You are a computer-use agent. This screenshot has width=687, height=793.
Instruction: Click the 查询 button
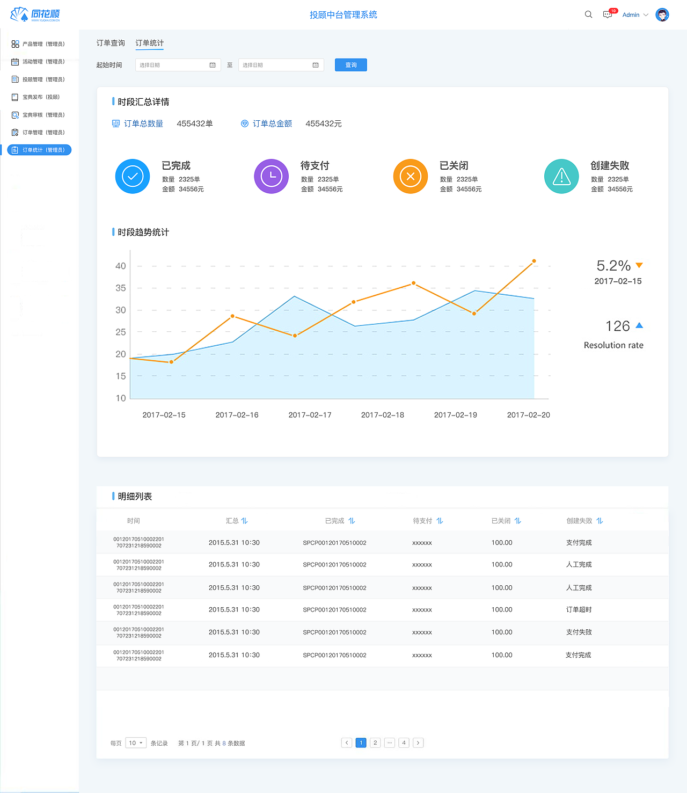[351, 65]
